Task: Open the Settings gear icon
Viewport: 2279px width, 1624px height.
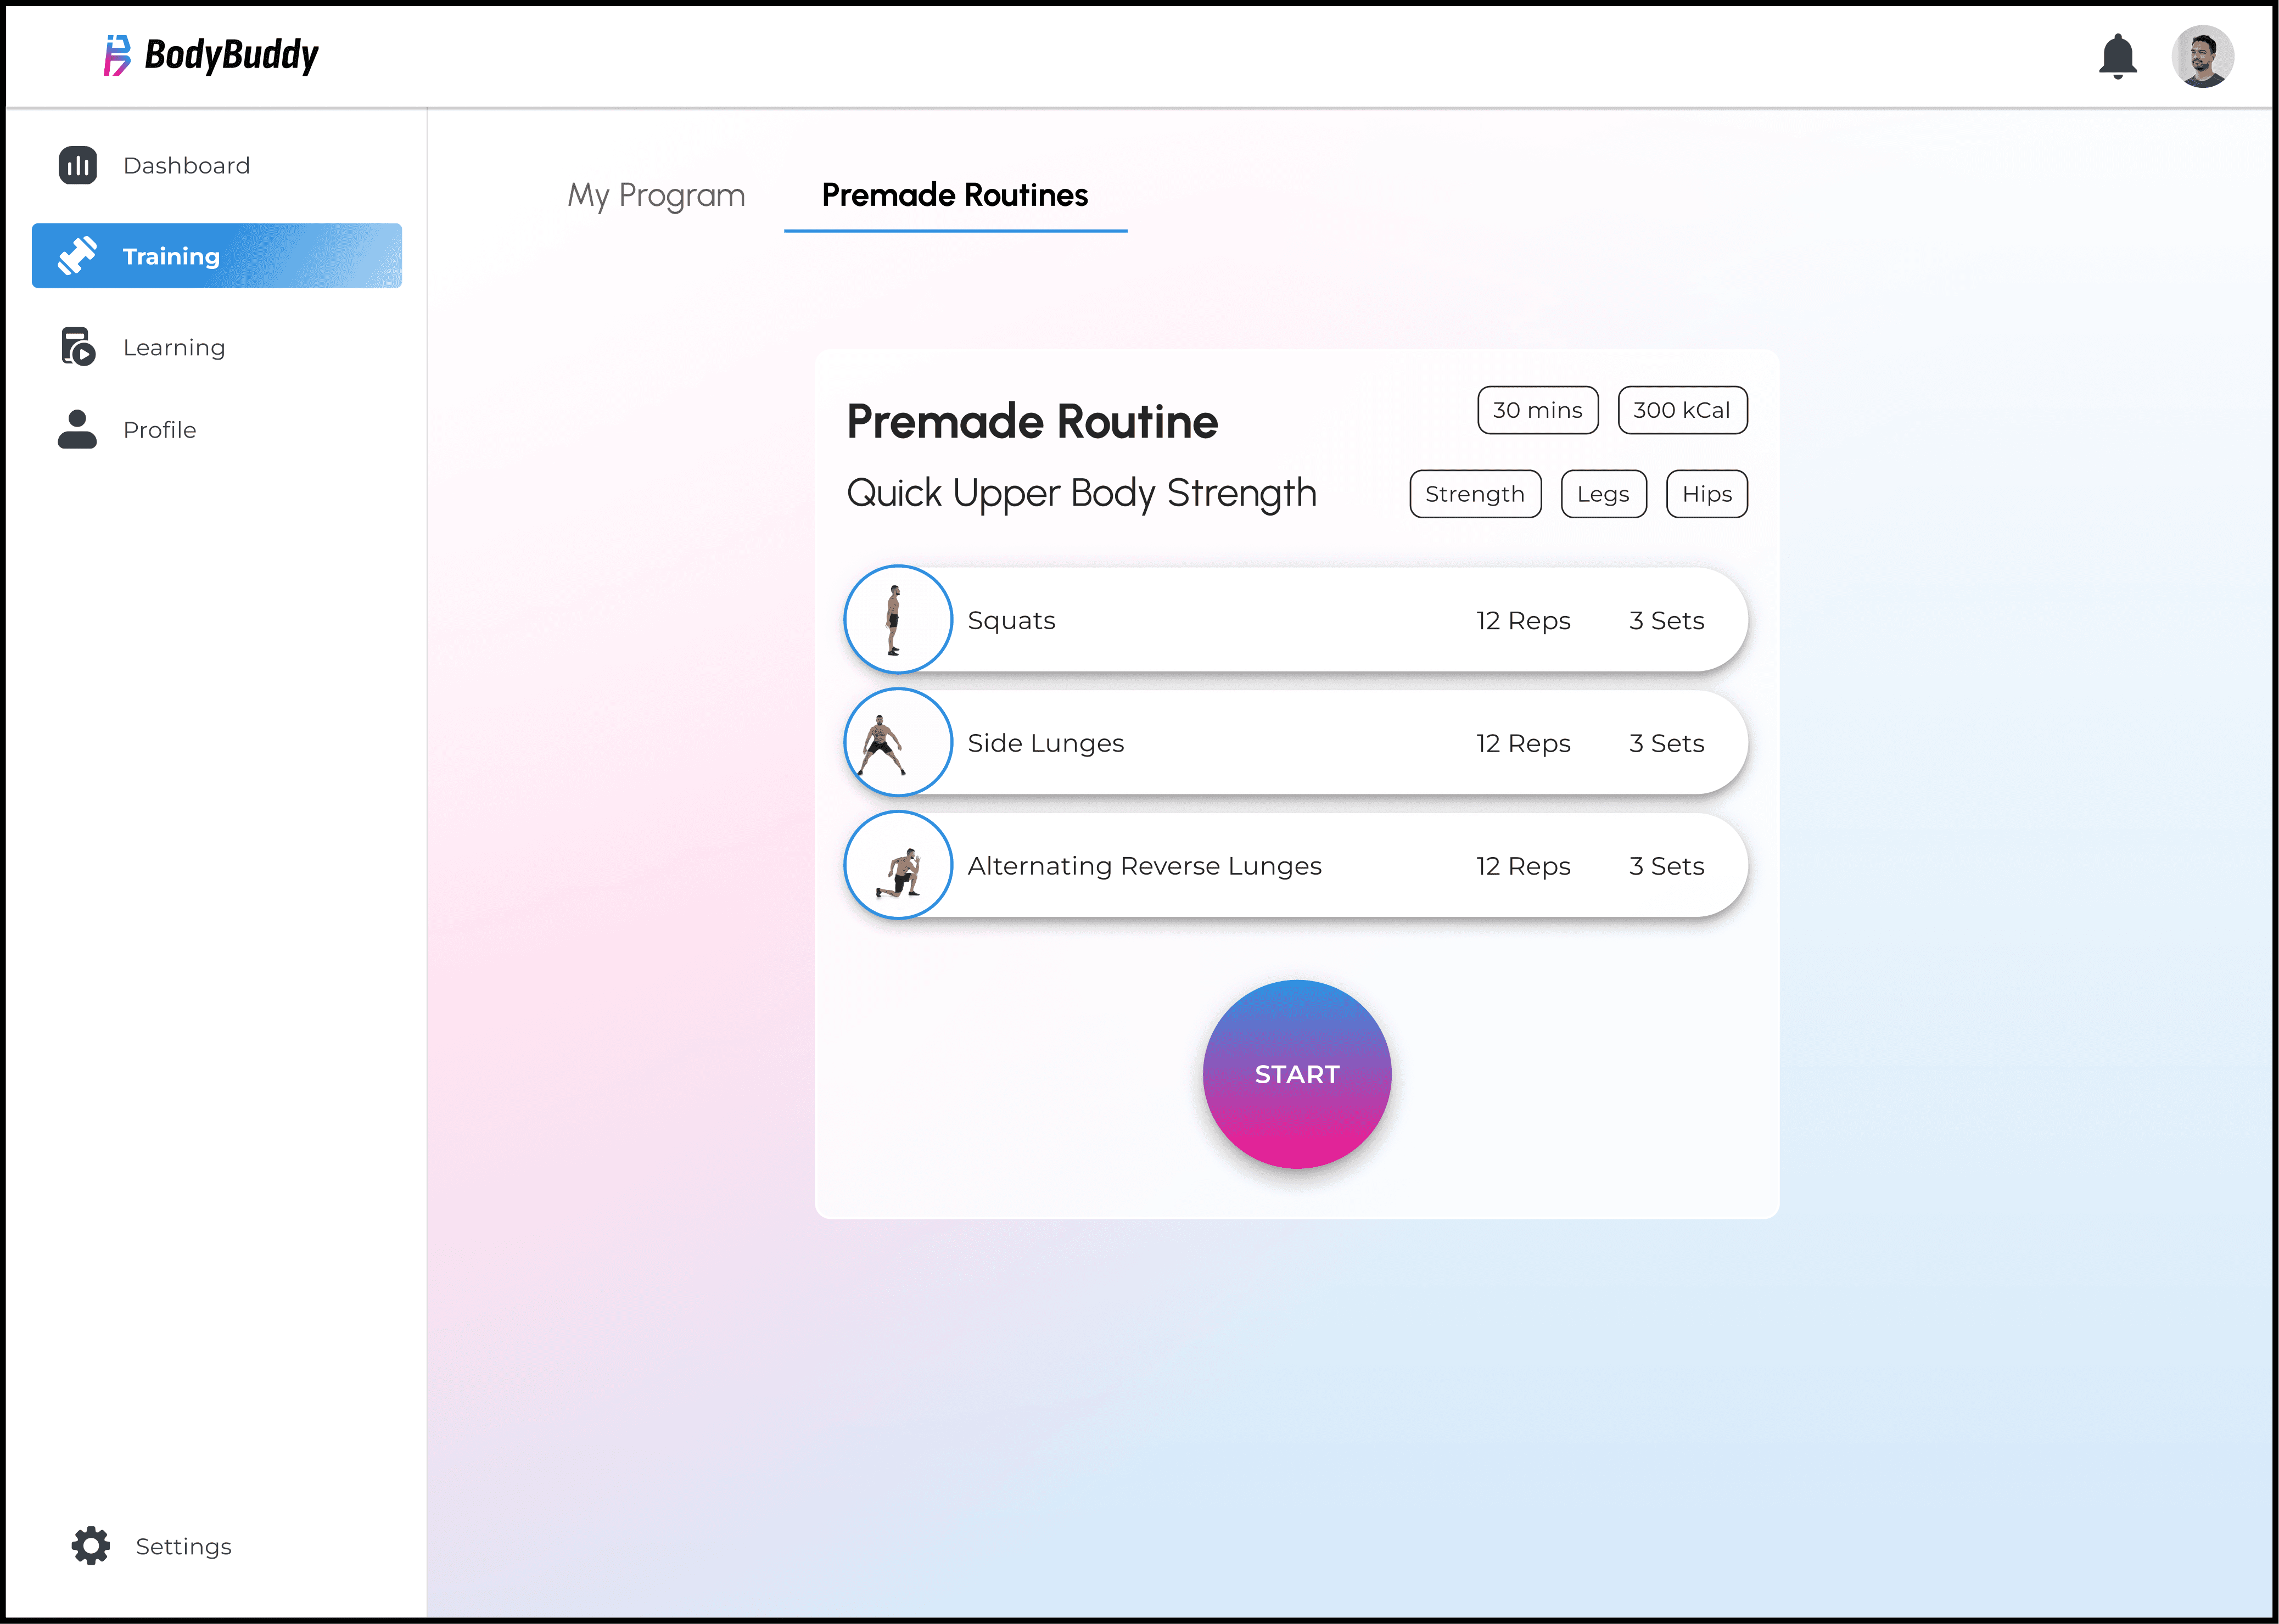Action: (x=91, y=1546)
